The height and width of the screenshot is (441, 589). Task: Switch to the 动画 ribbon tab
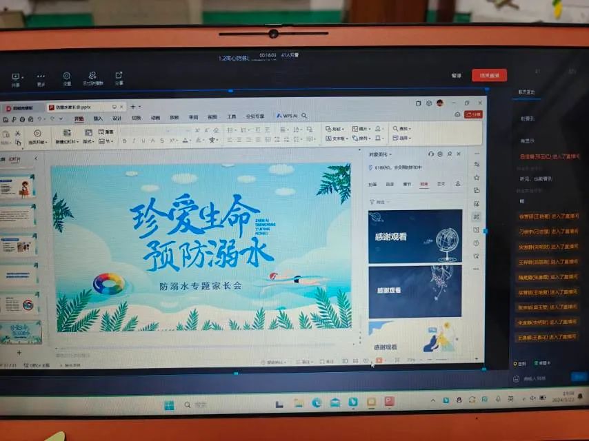point(155,118)
